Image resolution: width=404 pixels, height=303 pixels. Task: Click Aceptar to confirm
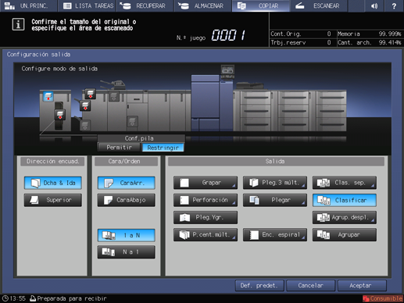tap(362, 286)
